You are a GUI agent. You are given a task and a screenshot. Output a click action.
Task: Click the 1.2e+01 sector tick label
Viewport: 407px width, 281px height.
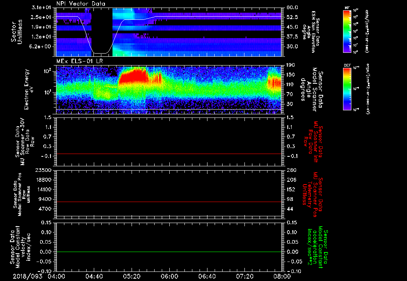pyautogui.click(x=41, y=37)
